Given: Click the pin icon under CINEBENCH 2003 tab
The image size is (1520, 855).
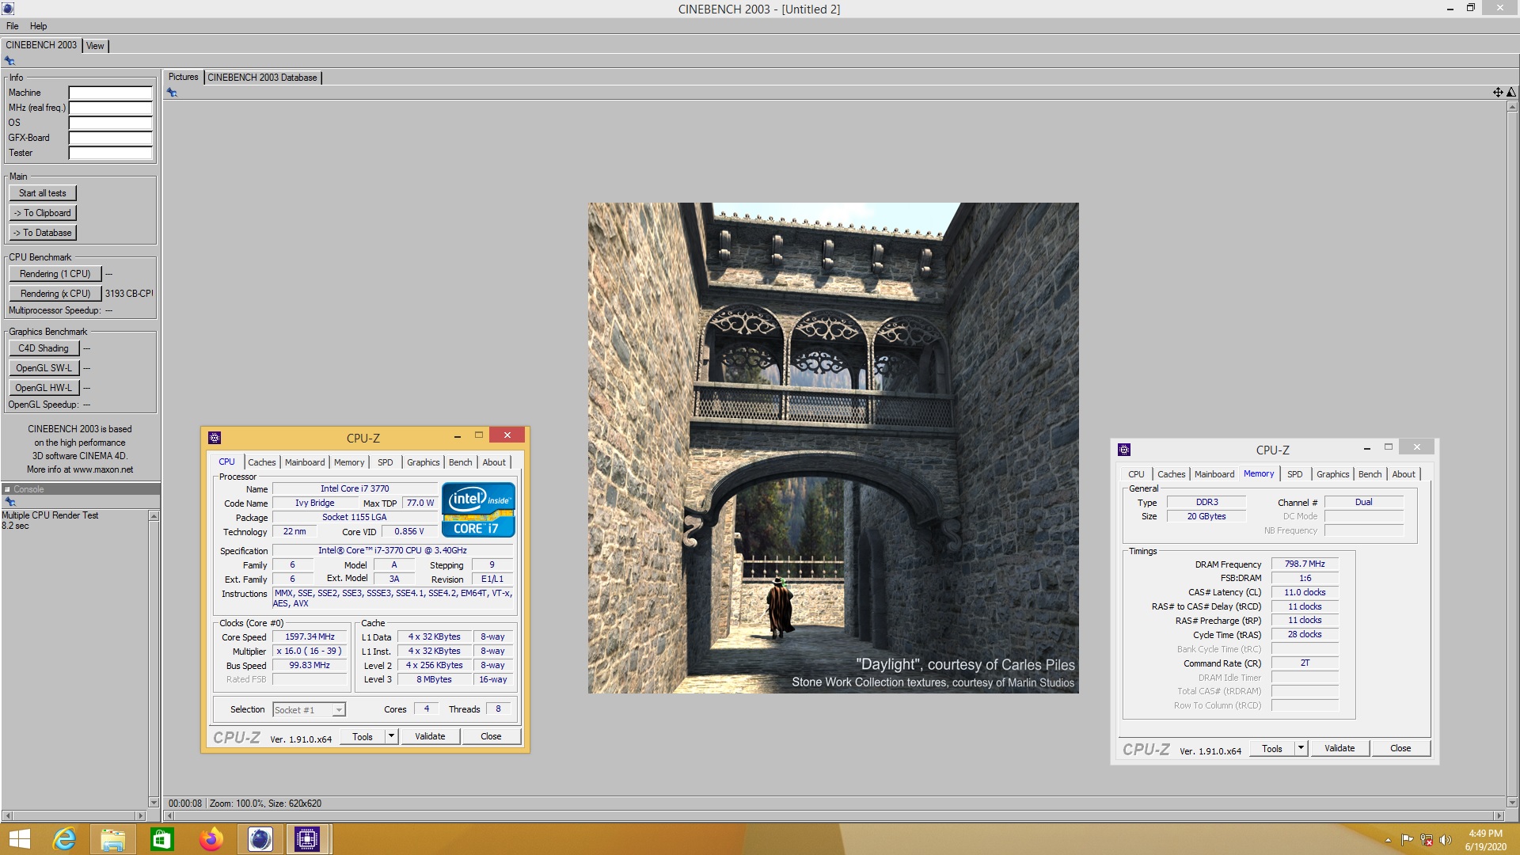Looking at the screenshot, I should coord(9,61).
